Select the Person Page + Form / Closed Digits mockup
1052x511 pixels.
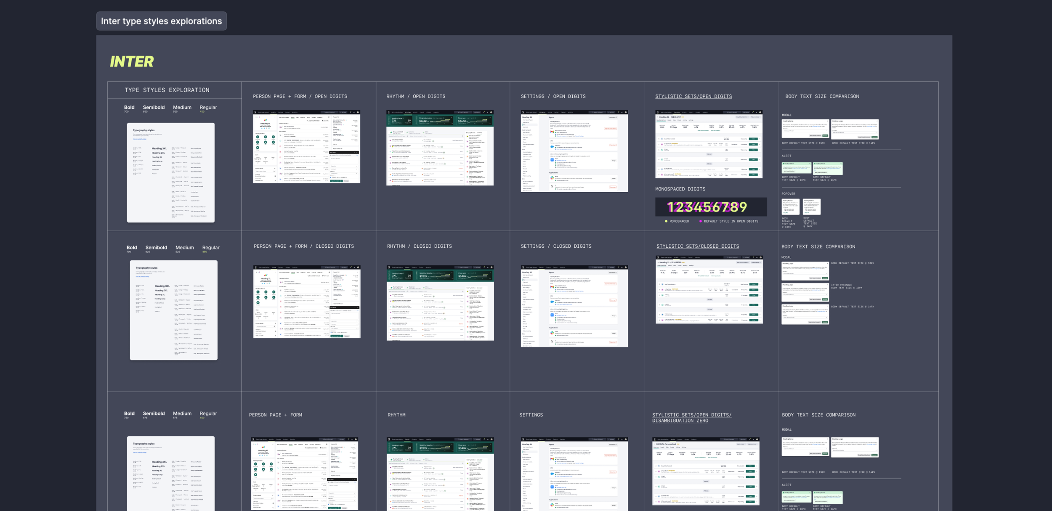(x=306, y=302)
